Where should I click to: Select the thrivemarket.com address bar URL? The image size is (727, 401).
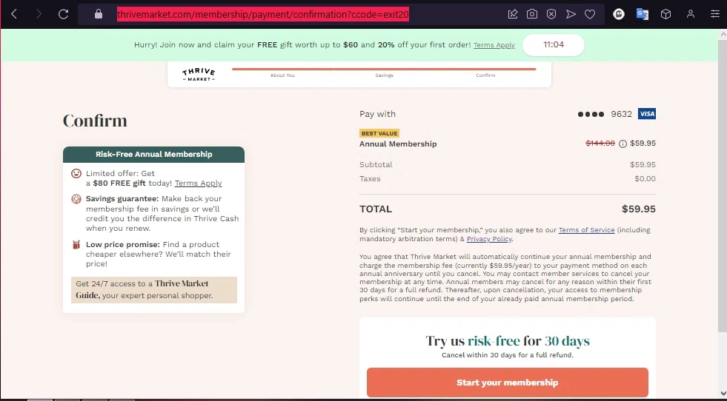[263, 14]
